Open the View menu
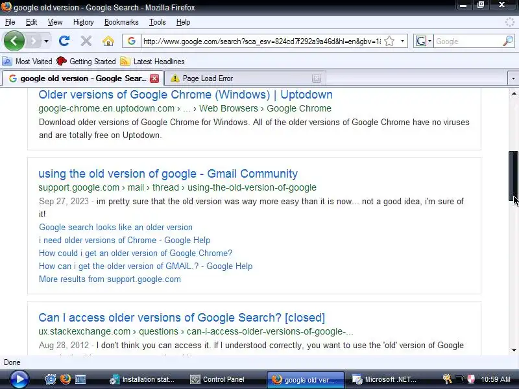Image resolution: width=519 pixels, height=389 pixels. (x=55, y=22)
